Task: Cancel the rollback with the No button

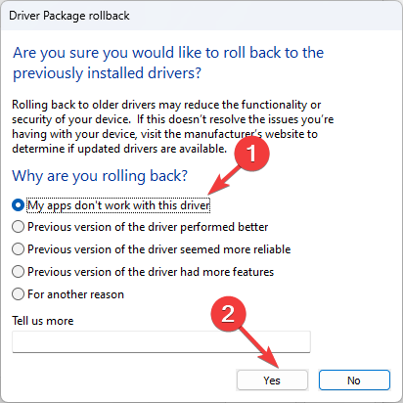Action: pos(354,381)
